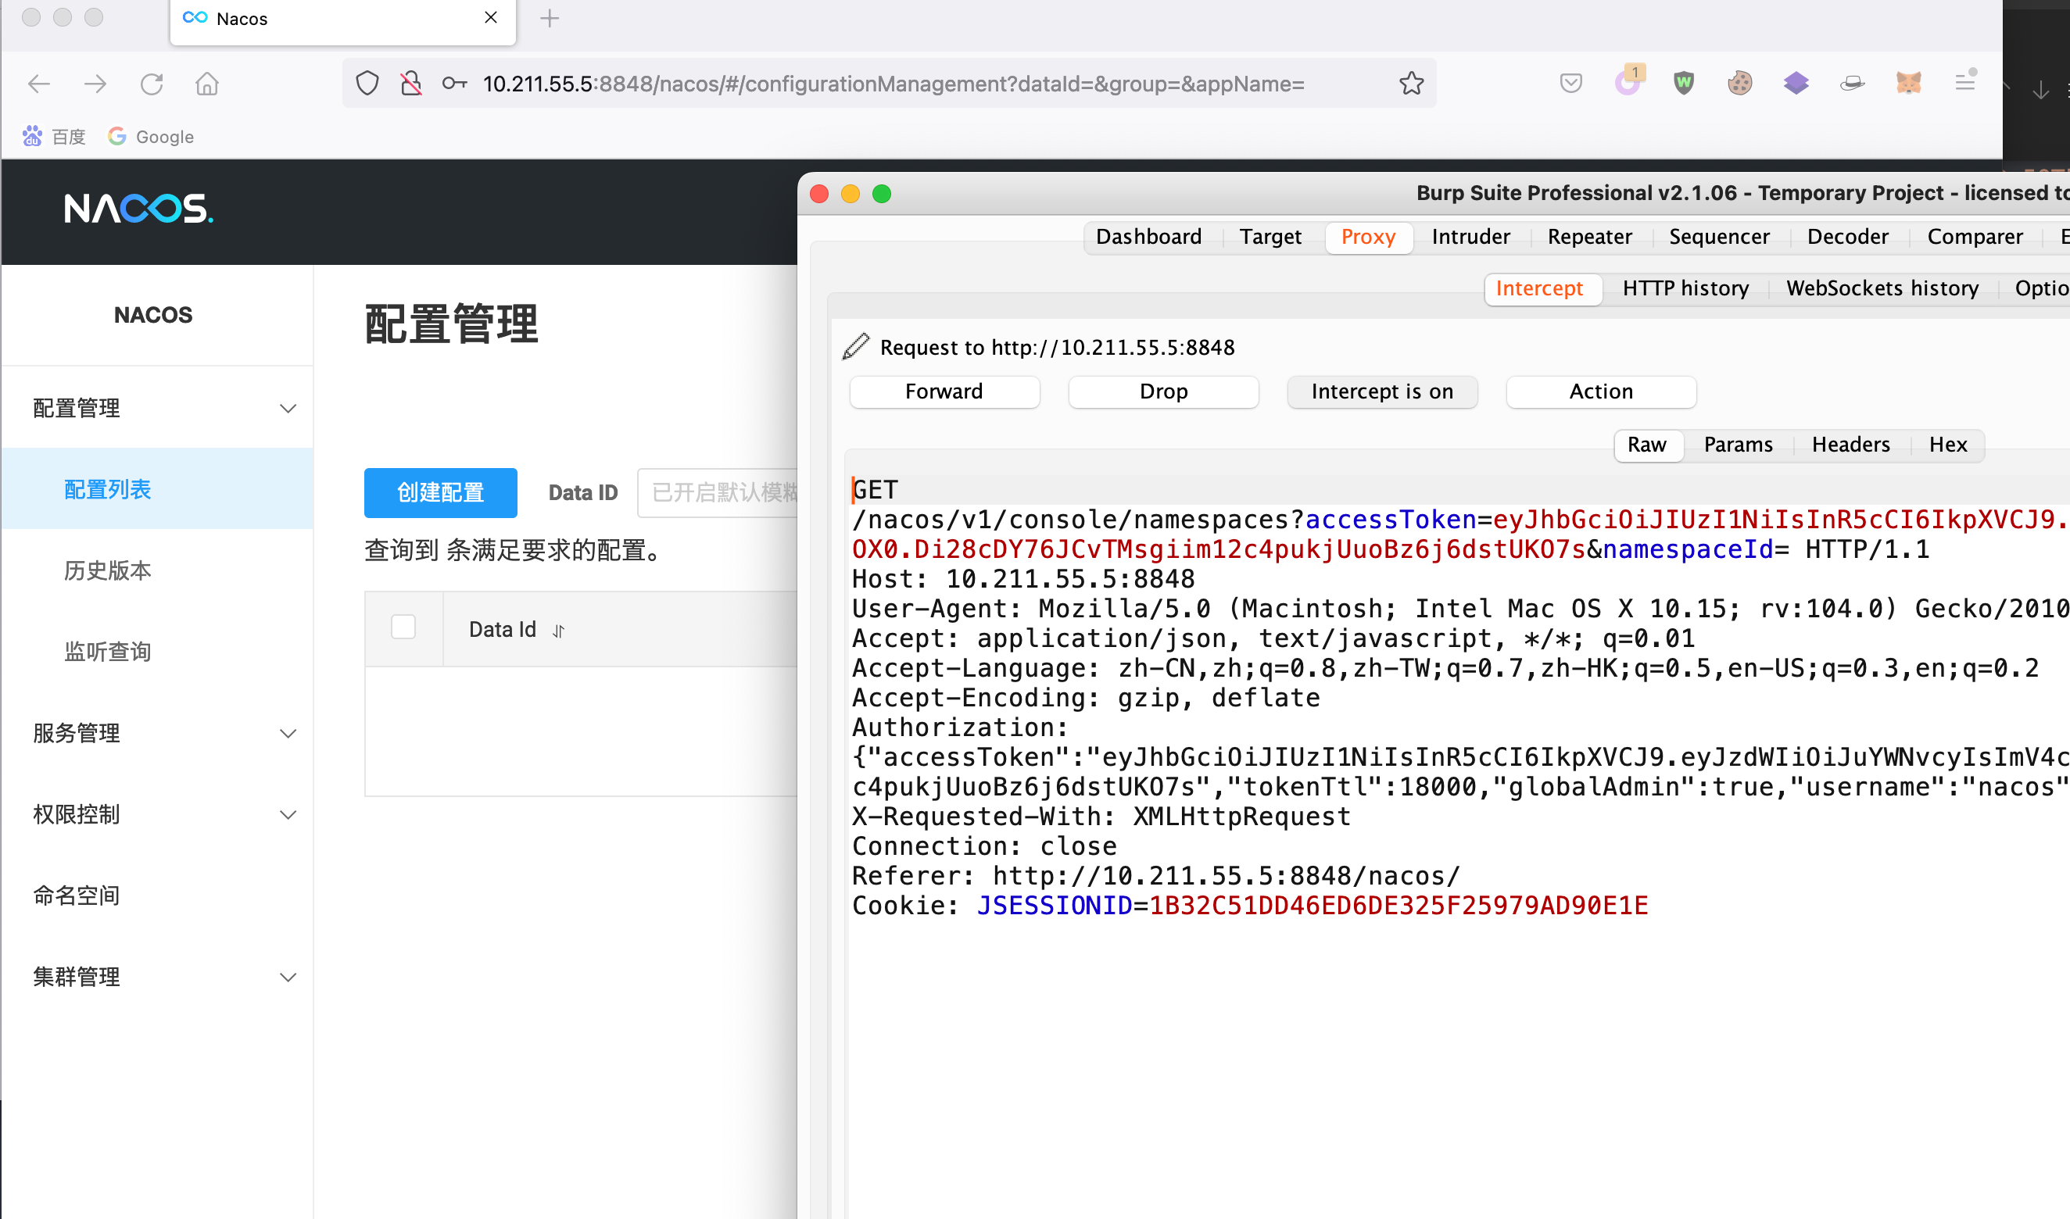Show the request Headers view
Image resolution: width=2070 pixels, height=1219 pixels.
[x=1850, y=445]
